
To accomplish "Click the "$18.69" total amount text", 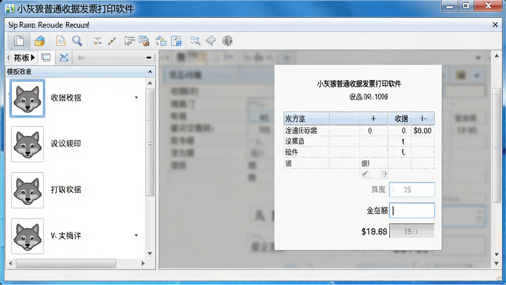I will pos(374,232).
